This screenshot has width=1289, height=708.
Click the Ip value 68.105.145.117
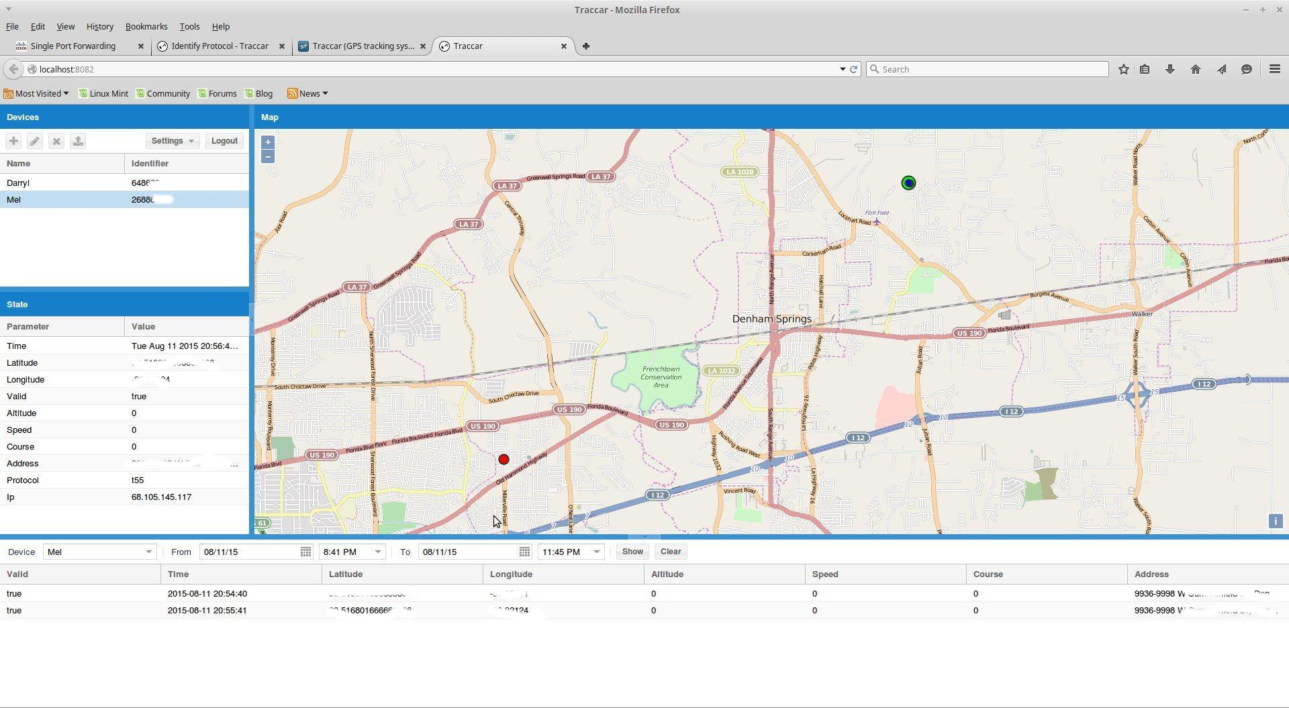click(161, 497)
